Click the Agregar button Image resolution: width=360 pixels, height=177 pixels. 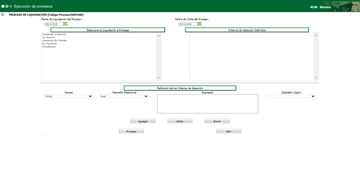coord(143,121)
